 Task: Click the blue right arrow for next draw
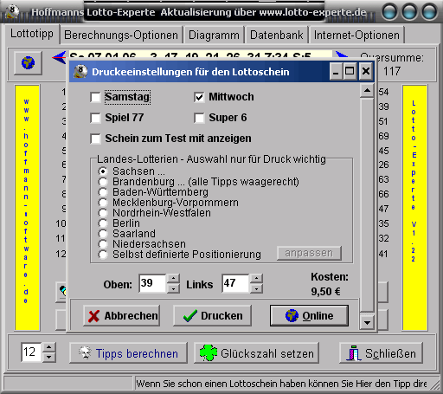coord(341,55)
